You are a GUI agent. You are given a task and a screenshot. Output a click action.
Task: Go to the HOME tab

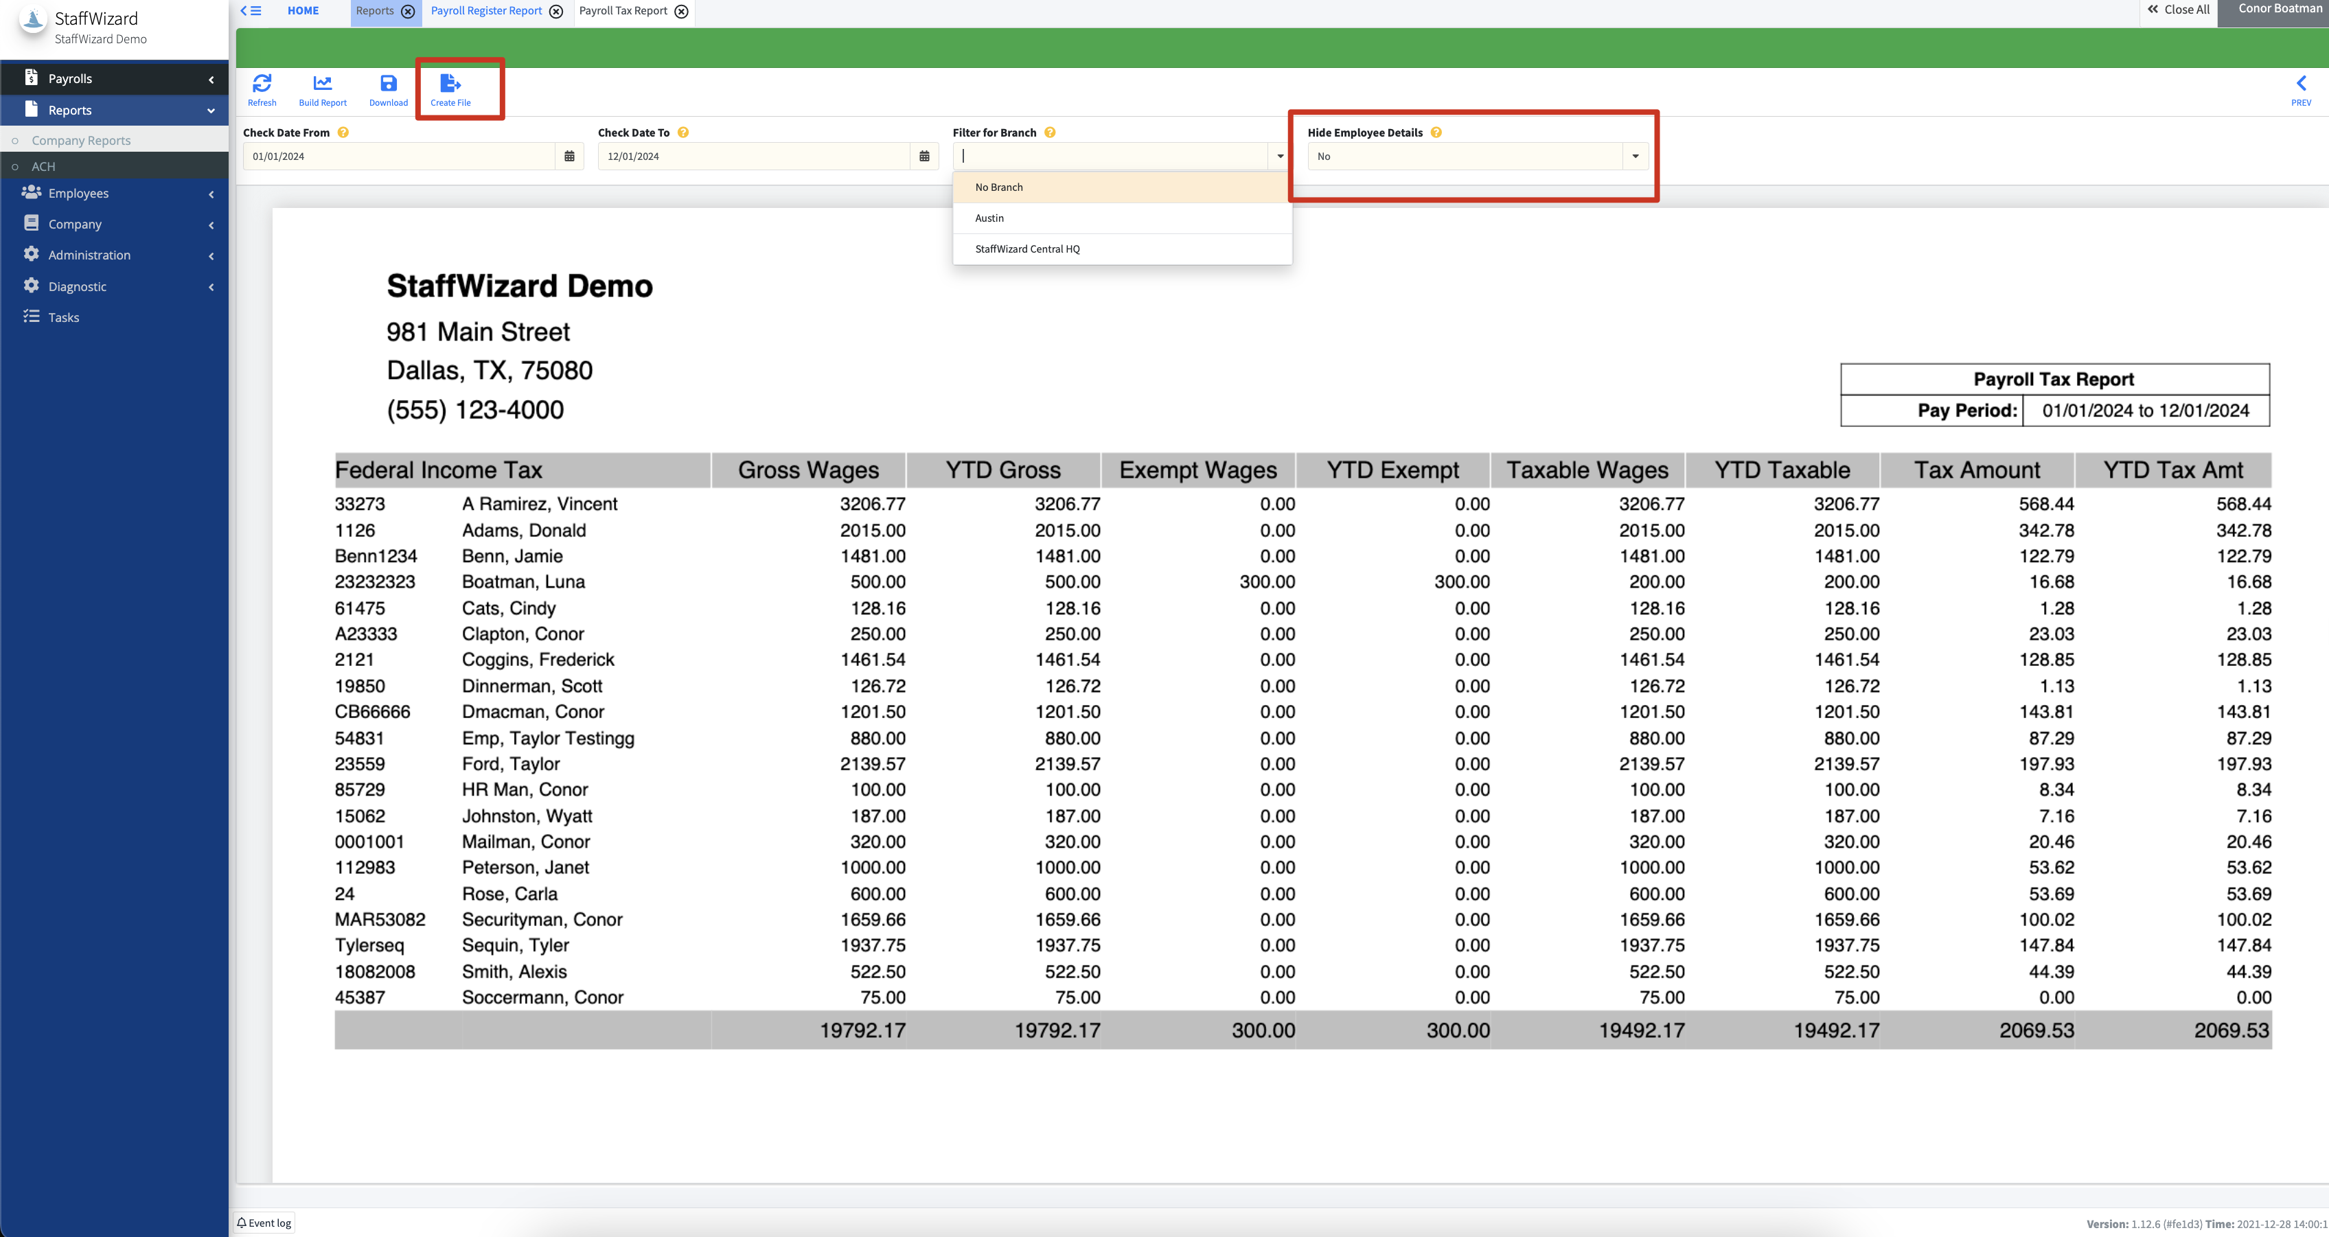coord(303,11)
